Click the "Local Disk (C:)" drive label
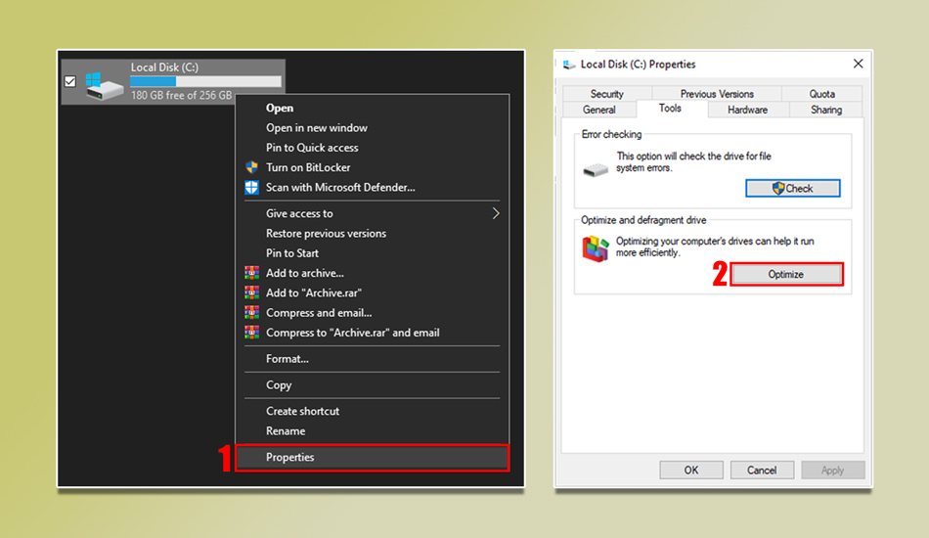 coord(164,67)
